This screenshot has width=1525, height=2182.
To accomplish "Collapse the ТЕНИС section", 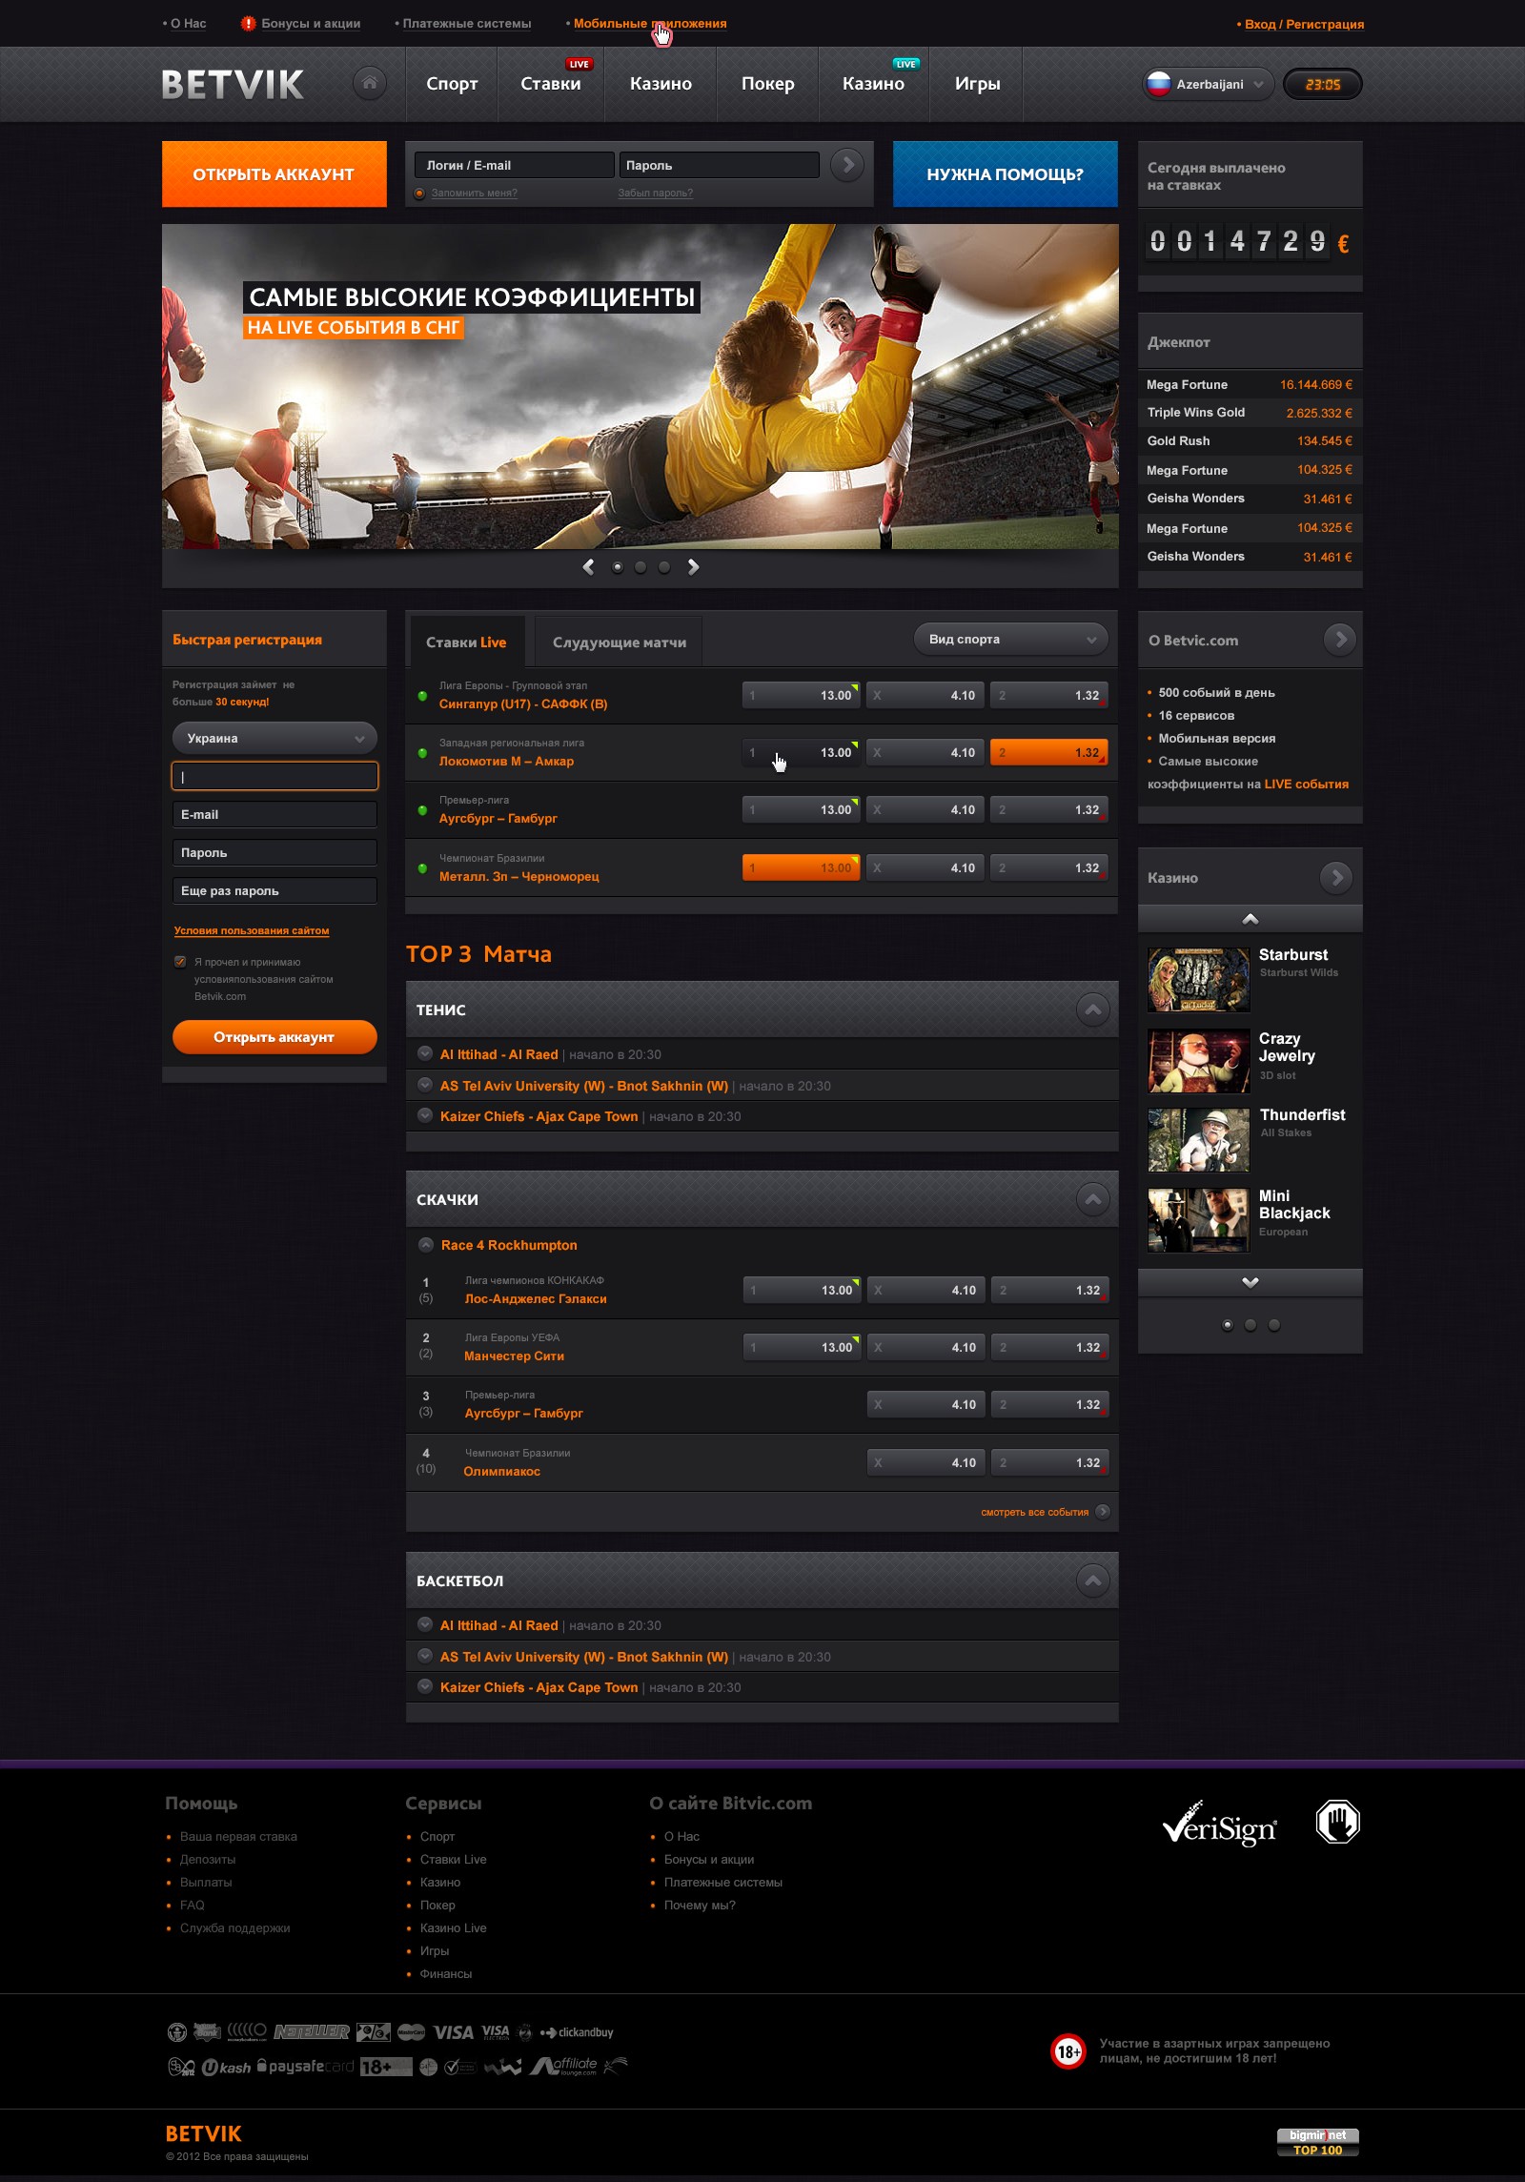I will click(x=1093, y=1009).
